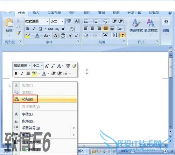The image size is (175, 155).
Task: Click the Change Styles icon
Action: click(150, 22)
